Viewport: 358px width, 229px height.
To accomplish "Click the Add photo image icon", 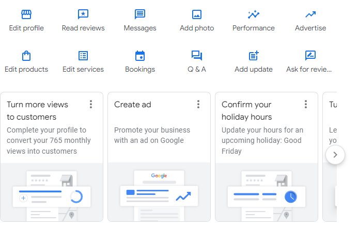I will click(x=197, y=14).
